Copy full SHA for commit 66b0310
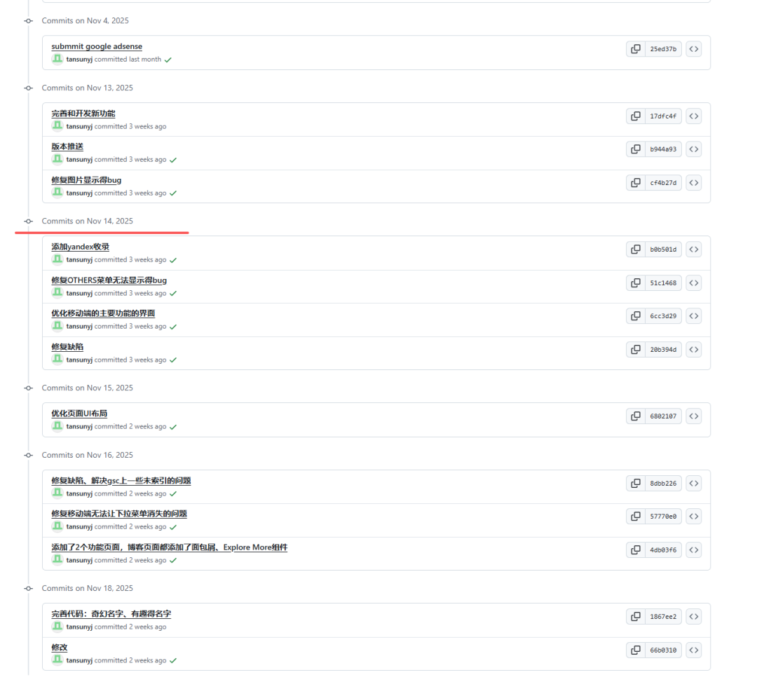The height and width of the screenshot is (682, 757). (x=635, y=650)
